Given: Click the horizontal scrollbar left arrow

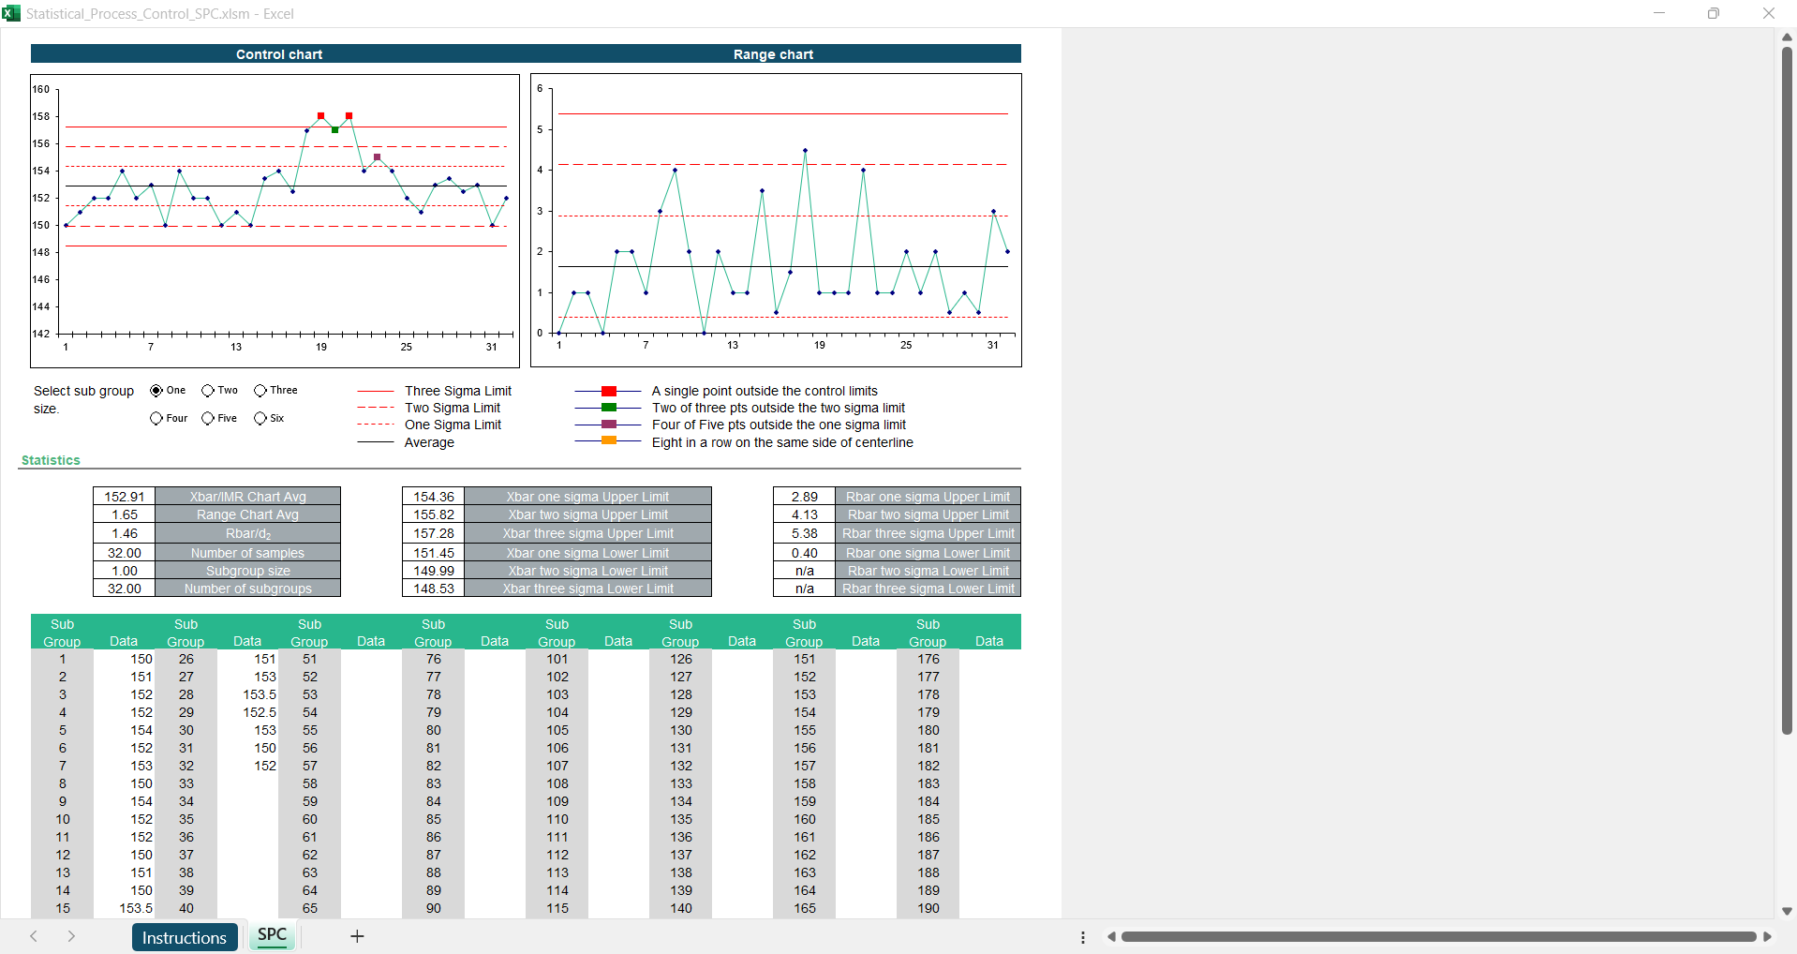Looking at the screenshot, I should coord(1111,937).
